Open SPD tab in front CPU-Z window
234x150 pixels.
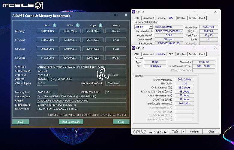171,54
